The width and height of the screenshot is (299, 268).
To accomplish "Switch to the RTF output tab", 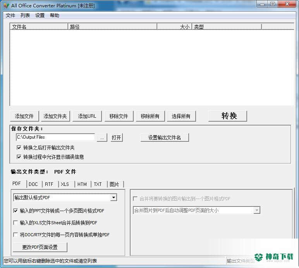I will (x=49, y=184).
